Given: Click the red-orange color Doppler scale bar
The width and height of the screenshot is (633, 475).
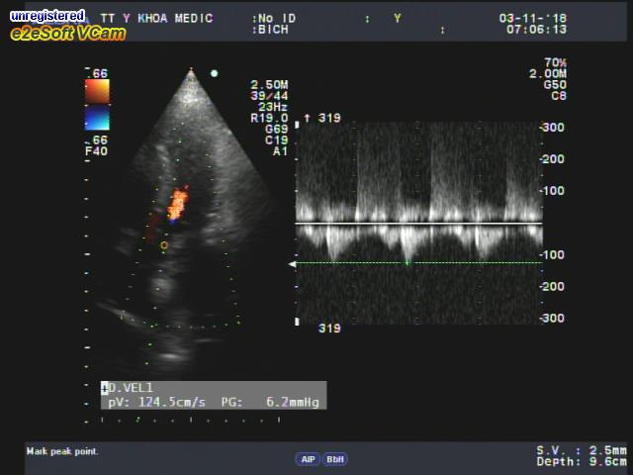Looking at the screenshot, I should pos(97,92).
